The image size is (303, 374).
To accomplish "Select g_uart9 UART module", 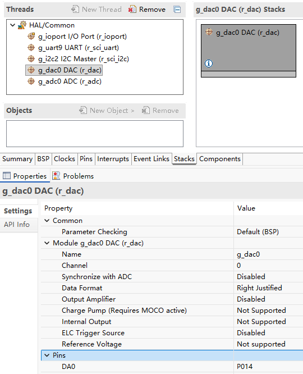I will point(79,48).
